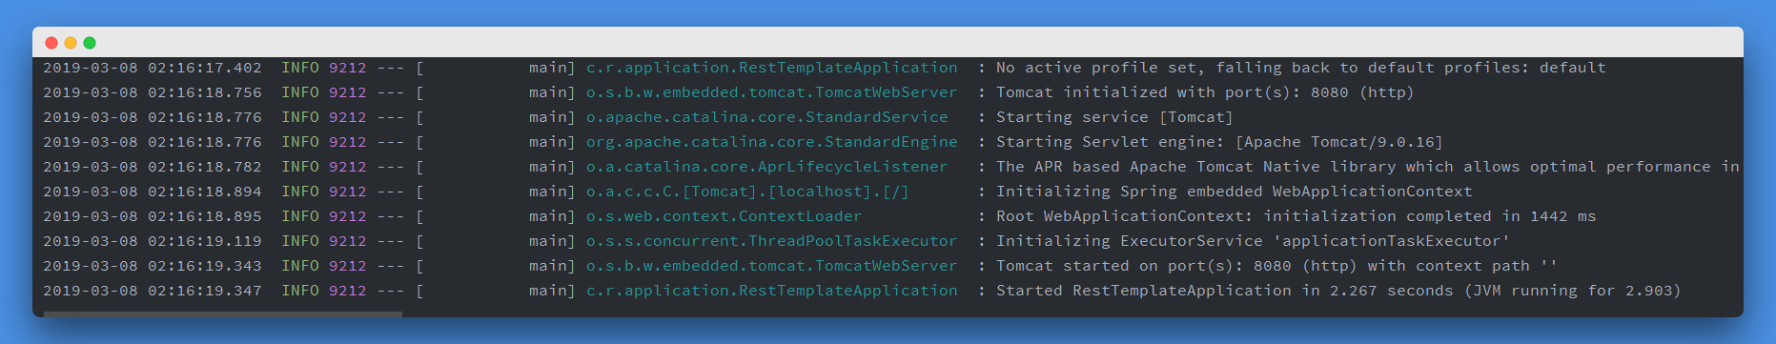Close the terminal window with red button
The image size is (1776, 344).
[51, 43]
